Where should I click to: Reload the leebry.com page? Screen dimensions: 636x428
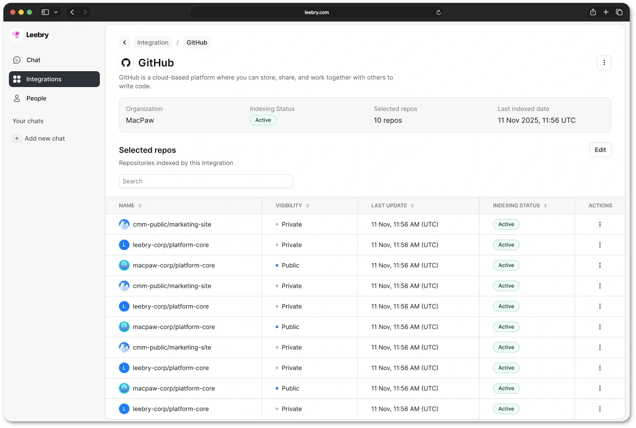[438, 12]
